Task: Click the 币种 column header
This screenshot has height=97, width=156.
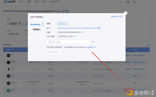Action: pyautogui.click(x=9, y=50)
